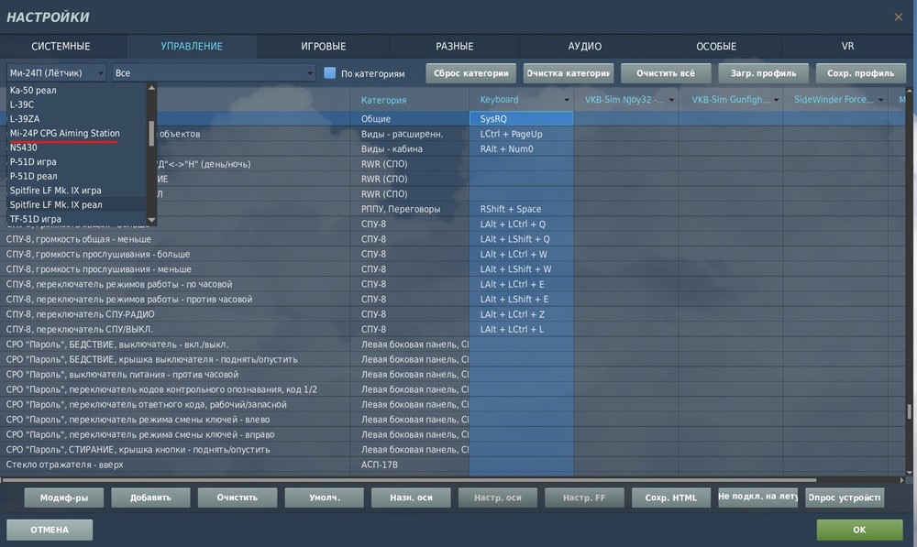Image resolution: width=917 pixels, height=547 pixels.
Task: Choose Ka-50 реал in the aircraft list
Action: pos(76,90)
